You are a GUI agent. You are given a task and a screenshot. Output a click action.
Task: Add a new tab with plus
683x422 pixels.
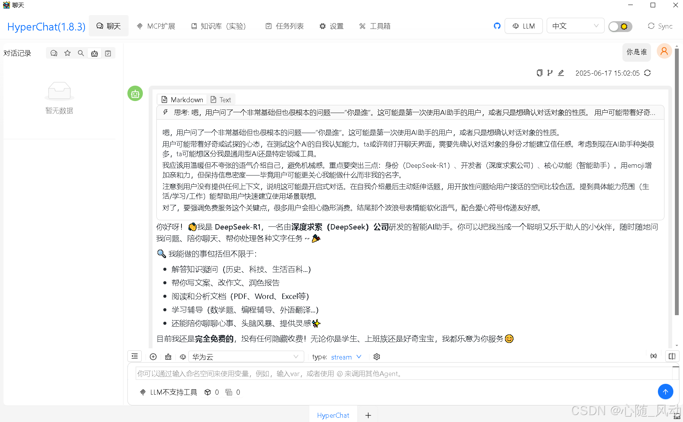[x=368, y=415]
